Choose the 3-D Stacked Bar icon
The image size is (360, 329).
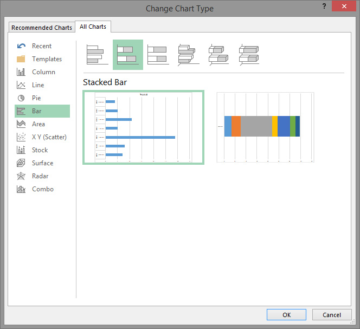coord(218,55)
